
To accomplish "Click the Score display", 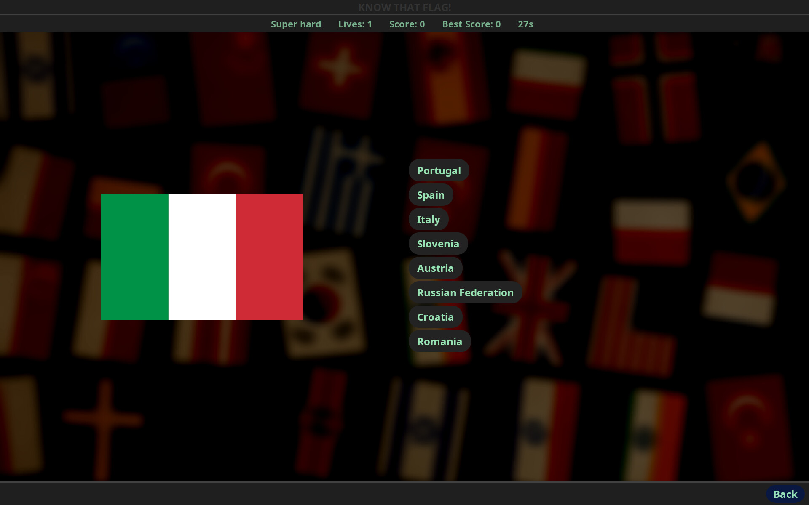I will 407,24.
